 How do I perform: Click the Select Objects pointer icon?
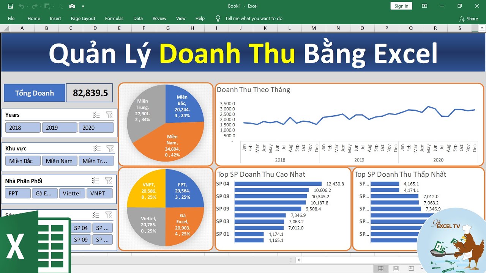click(x=62, y=6)
